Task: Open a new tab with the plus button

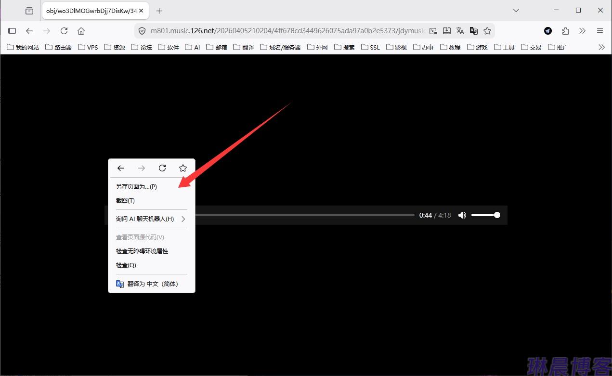Action: (159, 10)
